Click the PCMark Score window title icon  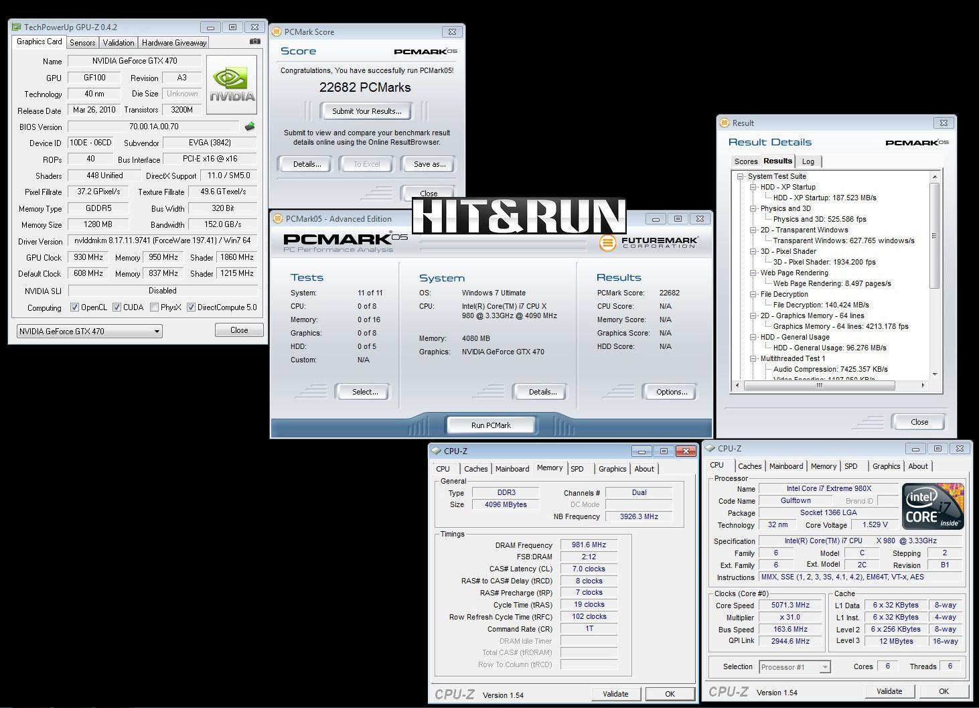click(277, 31)
